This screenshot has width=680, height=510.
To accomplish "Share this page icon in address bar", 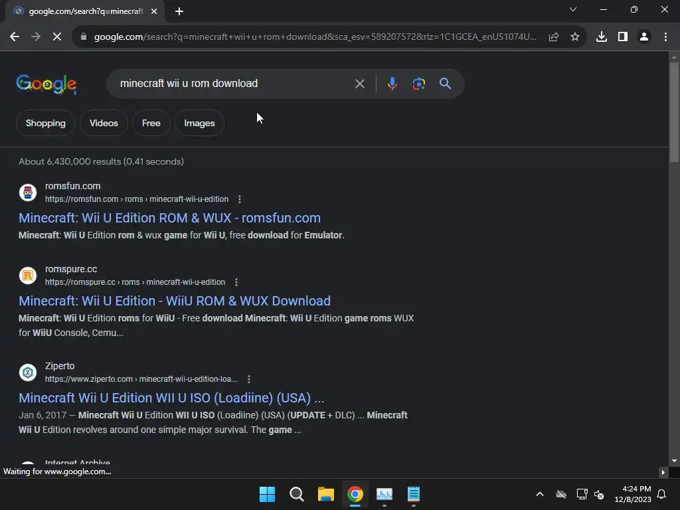I will click(553, 37).
